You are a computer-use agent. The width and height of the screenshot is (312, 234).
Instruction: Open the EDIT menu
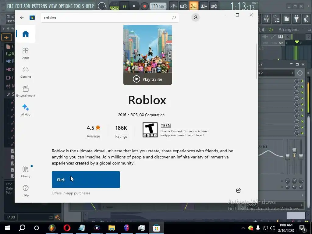pos(19,6)
